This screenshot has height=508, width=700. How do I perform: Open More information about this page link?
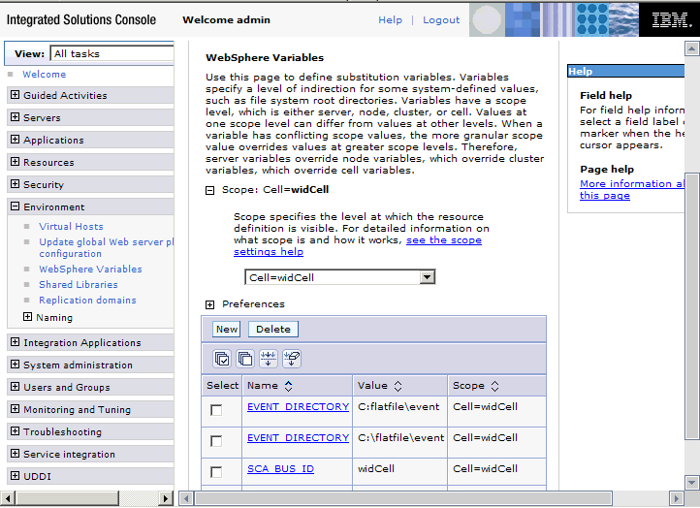coord(632,189)
